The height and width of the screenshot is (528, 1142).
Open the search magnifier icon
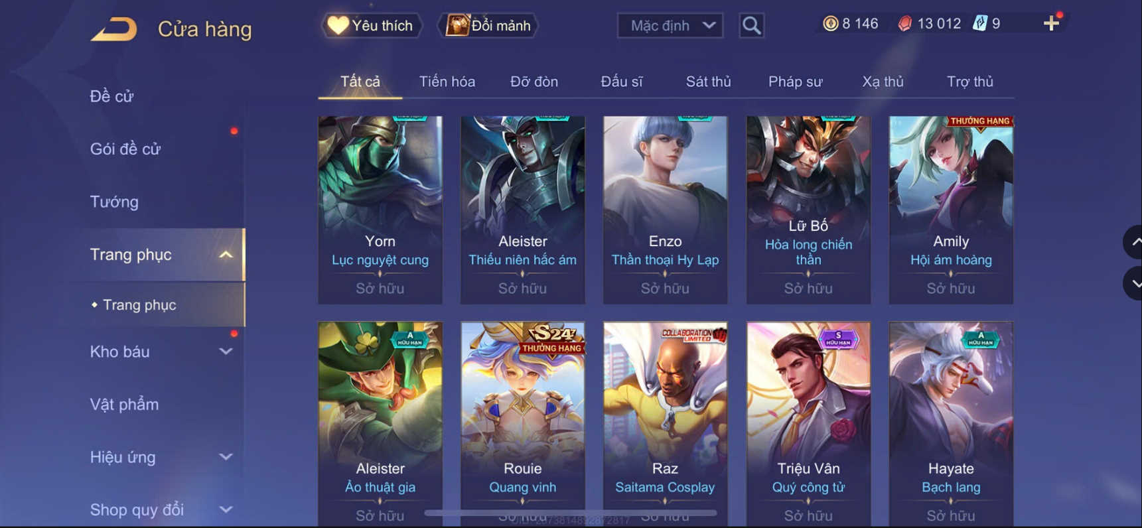(751, 26)
